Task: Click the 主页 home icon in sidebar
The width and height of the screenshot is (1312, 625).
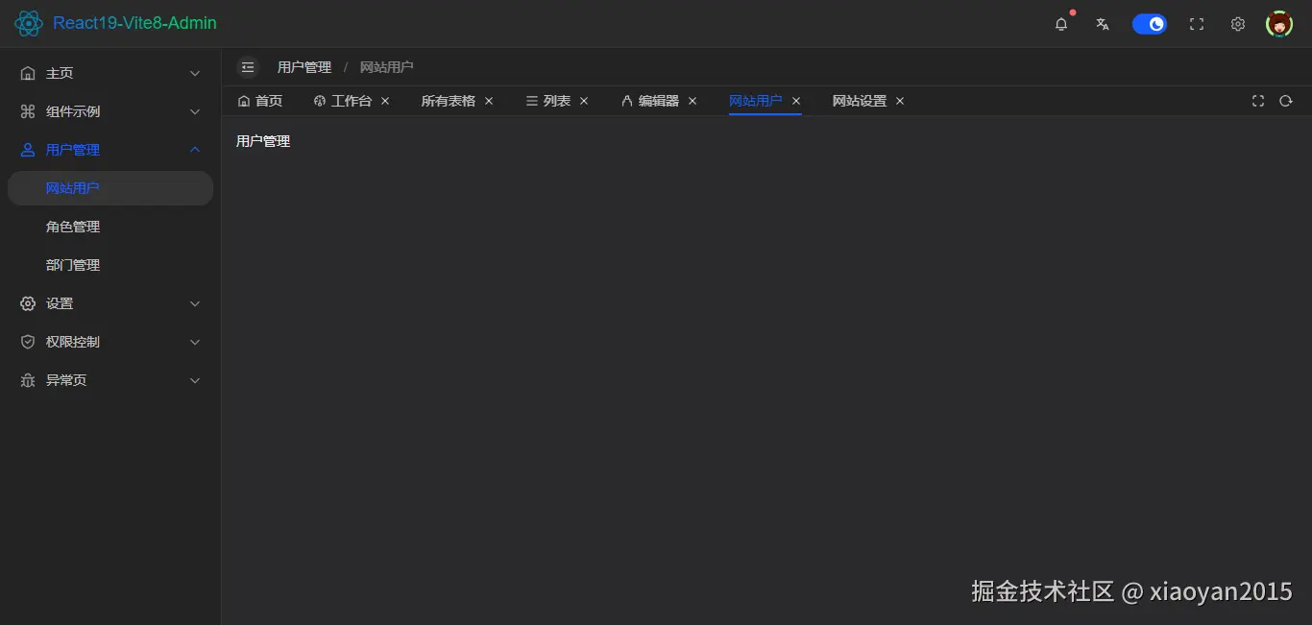Action: 28,73
